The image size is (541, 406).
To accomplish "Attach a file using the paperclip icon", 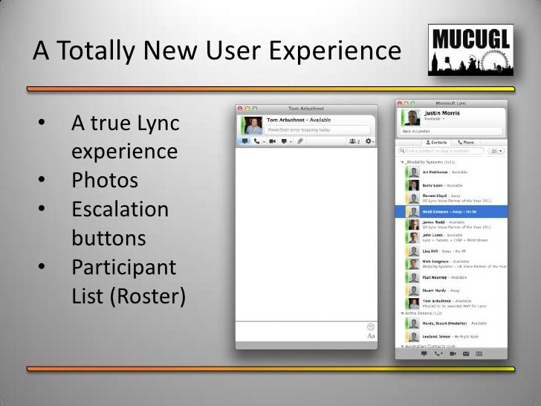I will [x=300, y=141].
